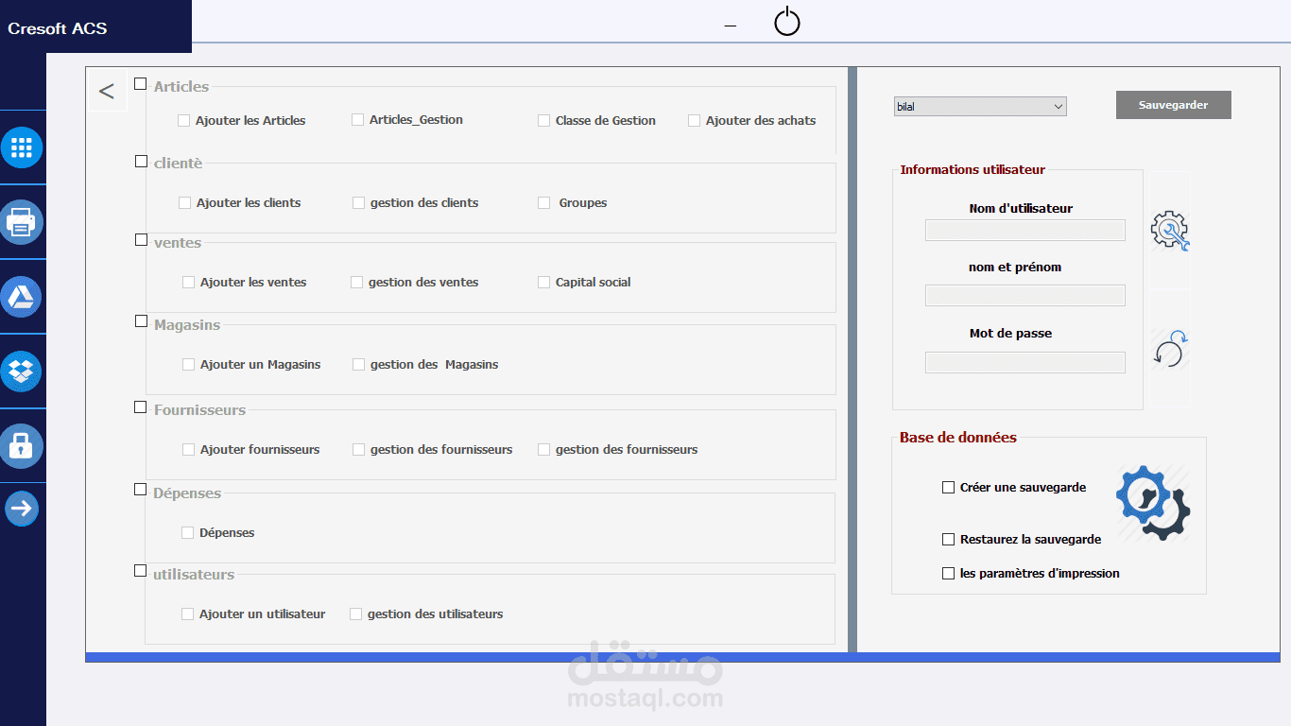
Task: Check the clientè group checkbox
Action: [x=141, y=162]
